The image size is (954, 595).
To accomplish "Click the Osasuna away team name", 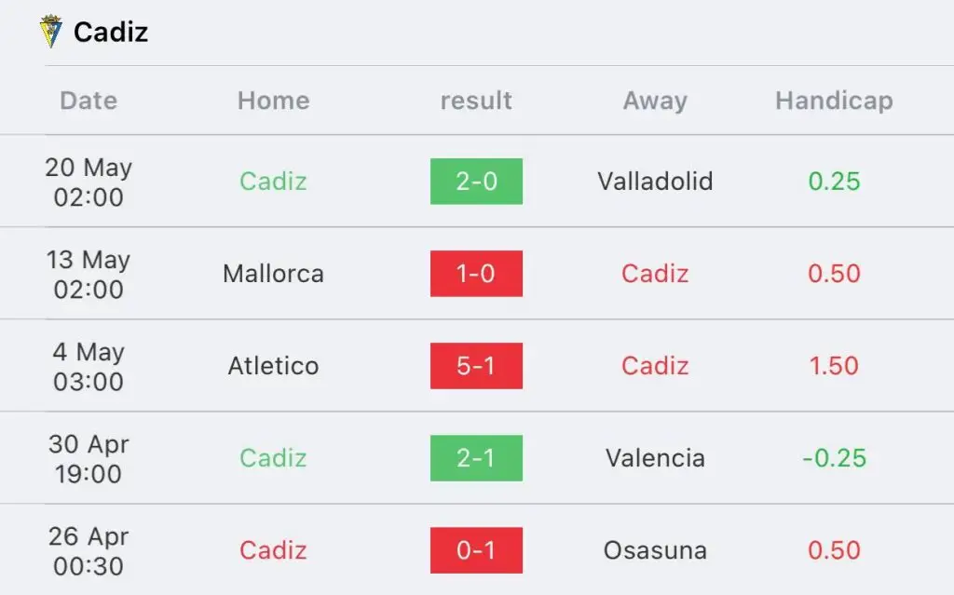I will pos(655,550).
